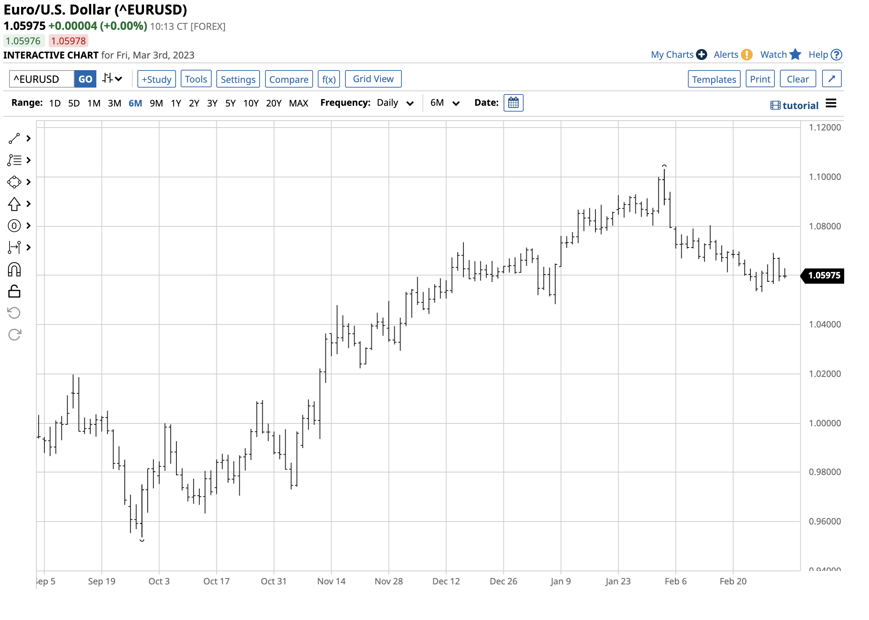The image size is (869, 620).
Task: Toggle the drawing lock icon
Action: click(14, 291)
